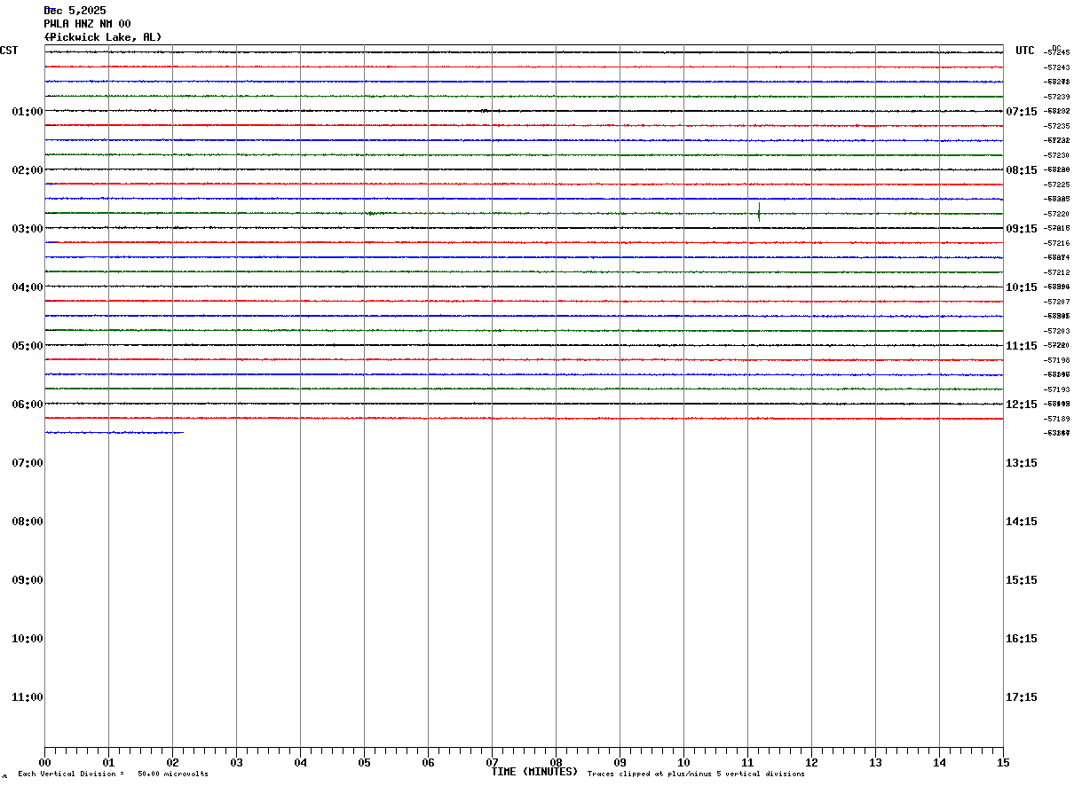The image size is (1074, 786).
Task: Click the DC offset value -57189
Action: tap(1056, 419)
